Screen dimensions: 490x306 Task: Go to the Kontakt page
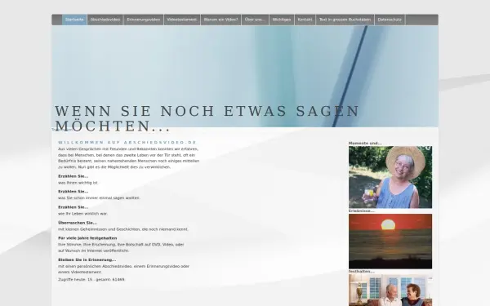305,20
